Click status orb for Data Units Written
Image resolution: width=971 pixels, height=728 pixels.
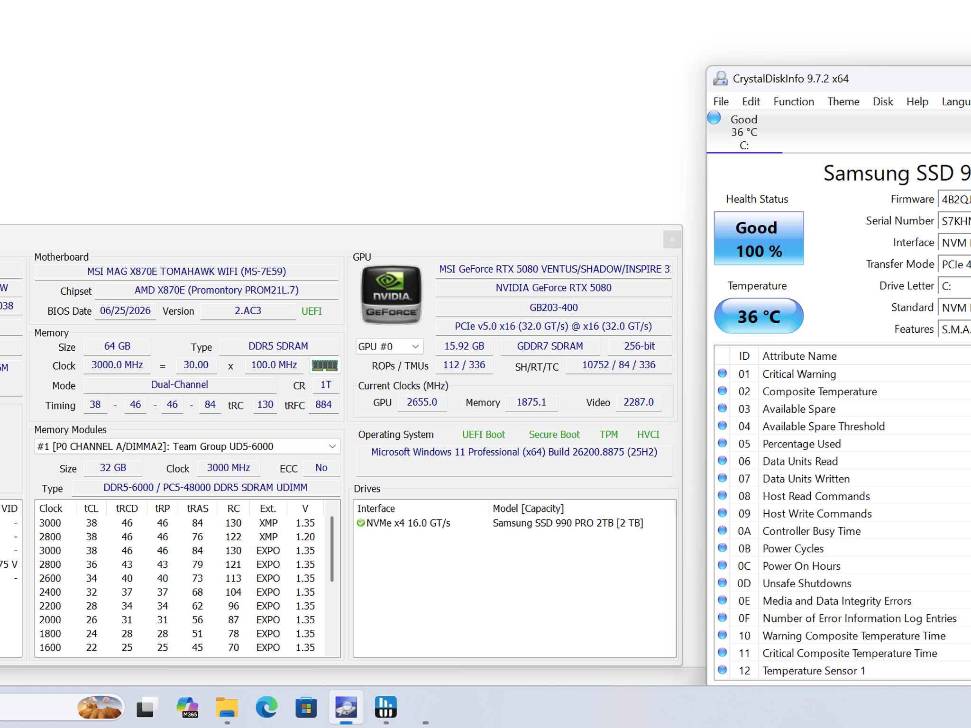tap(723, 478)
